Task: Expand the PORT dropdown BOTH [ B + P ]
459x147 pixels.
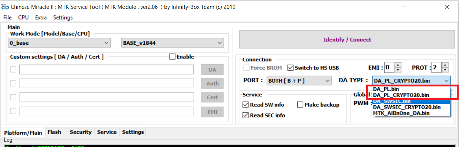Action: (299, 80)
